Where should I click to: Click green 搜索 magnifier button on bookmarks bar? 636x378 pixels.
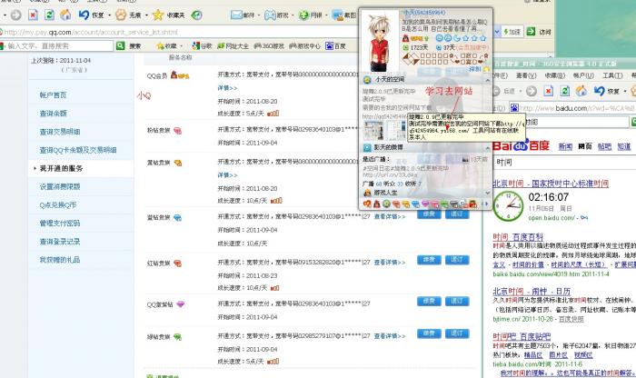click(x=121, y=45)
